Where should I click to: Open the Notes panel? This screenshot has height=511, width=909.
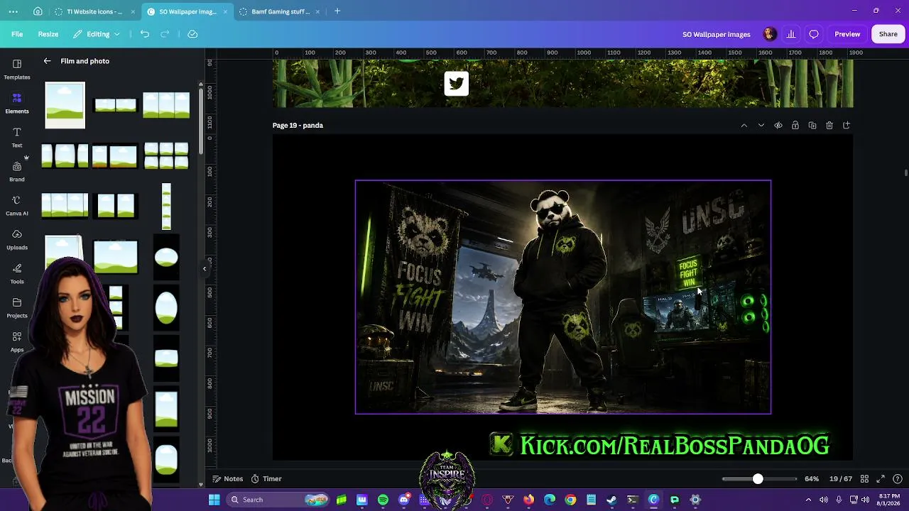pyautogui.click(x=228, y=479)
